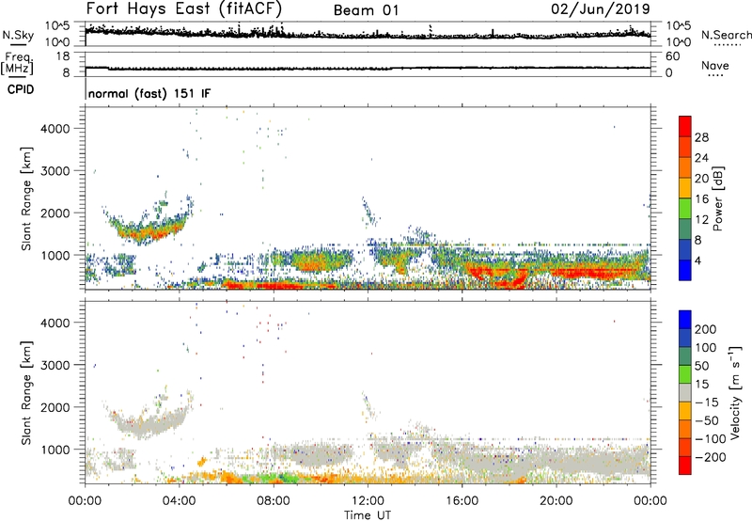
Task: Select the '16:00' time tick label
Action: click(x=462, y=501)
